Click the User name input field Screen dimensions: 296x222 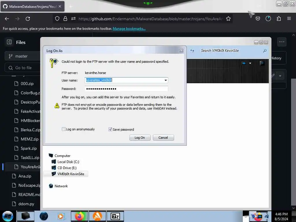click(x=126, y=80)
